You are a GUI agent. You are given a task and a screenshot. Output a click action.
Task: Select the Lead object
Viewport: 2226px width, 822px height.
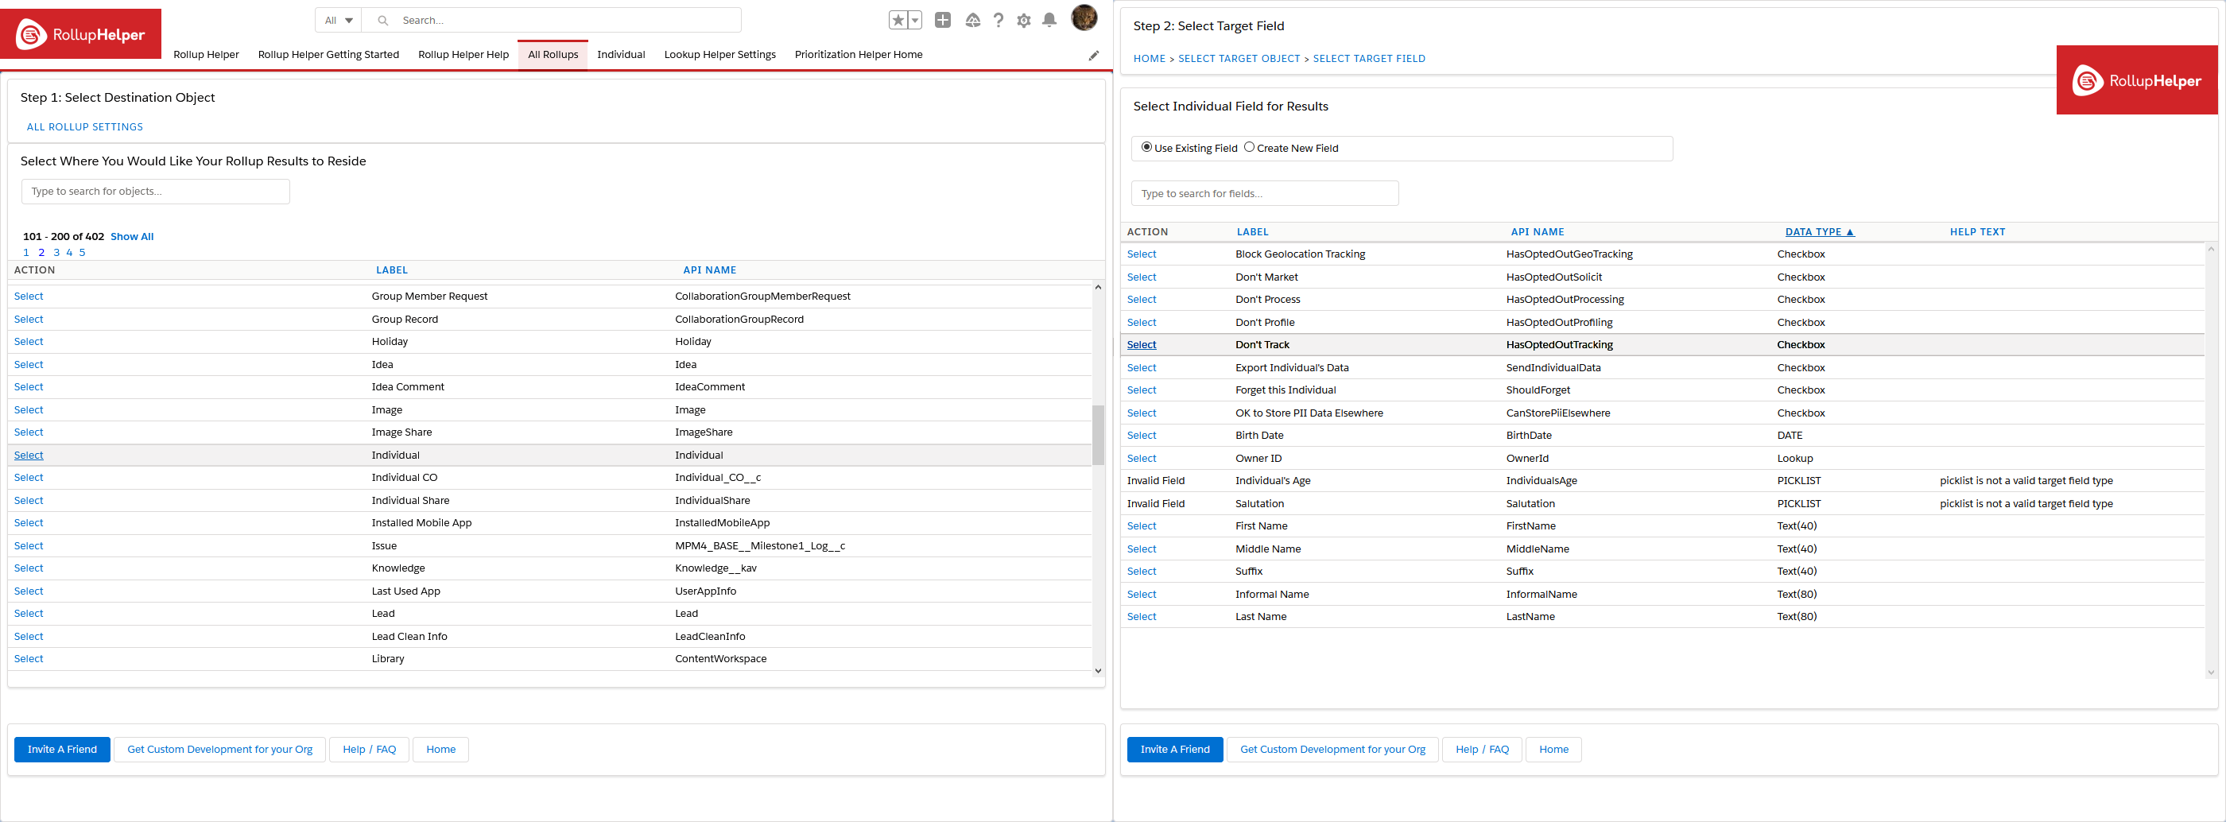pos(29,614)
